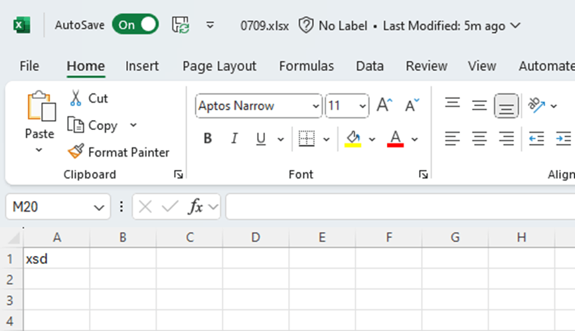Viewport: 575px width, 331px height.
Task: Click the Copy button
Action: point(95,125)
